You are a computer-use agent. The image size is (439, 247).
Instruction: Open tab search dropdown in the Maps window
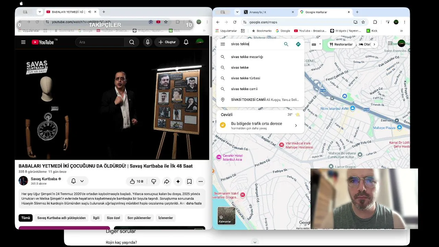[237, 12]
